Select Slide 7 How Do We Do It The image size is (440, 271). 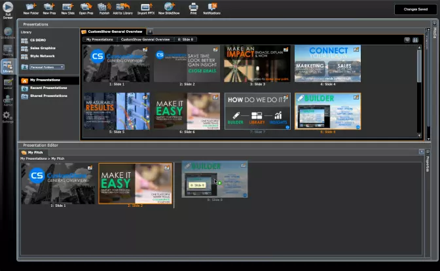click(257, 111)
